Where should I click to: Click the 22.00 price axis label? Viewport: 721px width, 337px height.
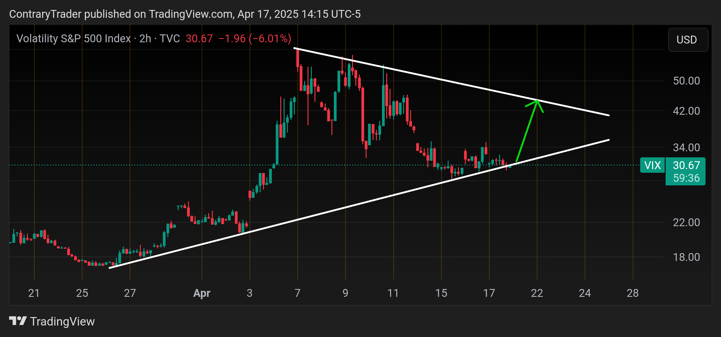pyautogui.click(x=686, y=223)
